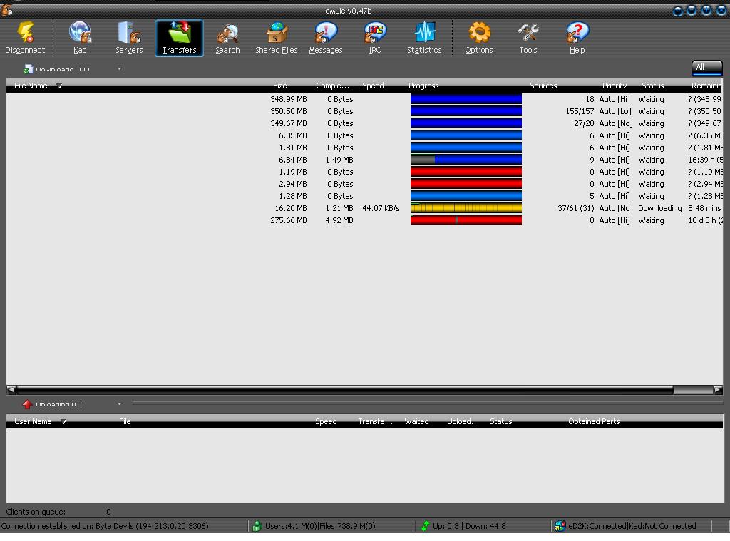
Task: Click the Disconnect toolbar icon
Action: [25, 38]
